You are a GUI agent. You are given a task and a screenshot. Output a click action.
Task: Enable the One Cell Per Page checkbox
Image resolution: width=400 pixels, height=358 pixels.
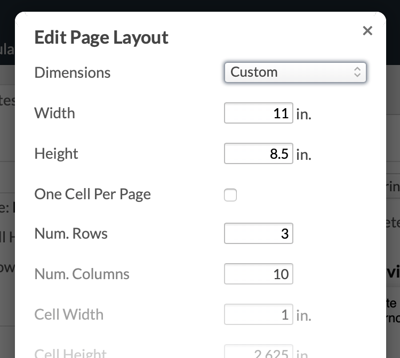pos(230,195)
